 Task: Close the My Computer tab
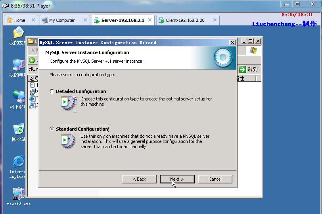click(85, 20)
